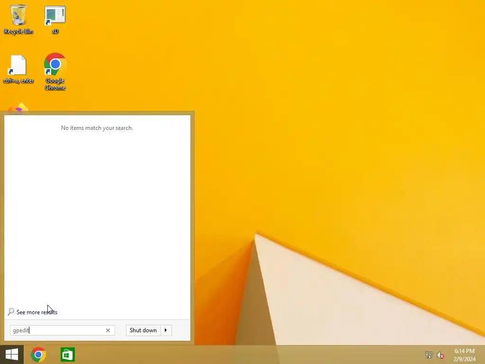Open the Recycle Bin desktop icon
The image size is (485, 364).
[x=18, y=19]
